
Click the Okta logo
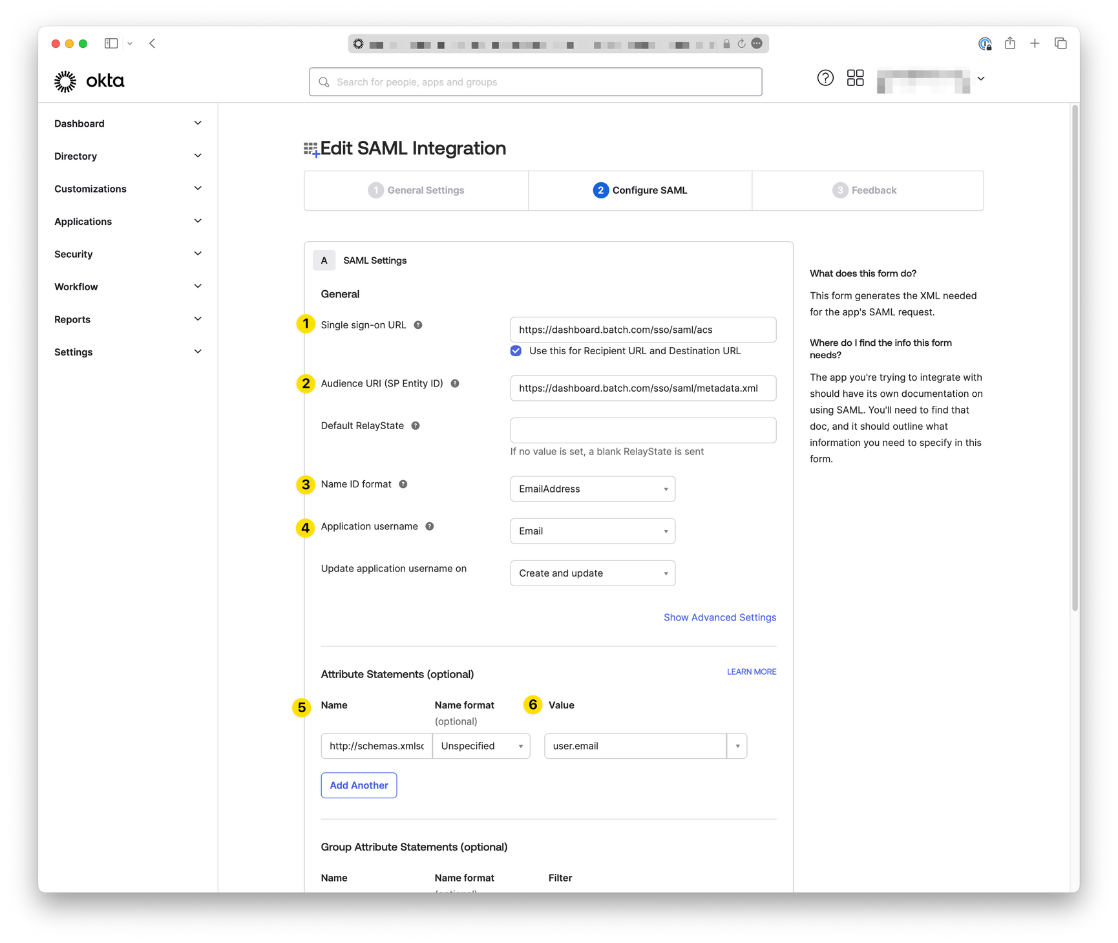click(89, 81)
